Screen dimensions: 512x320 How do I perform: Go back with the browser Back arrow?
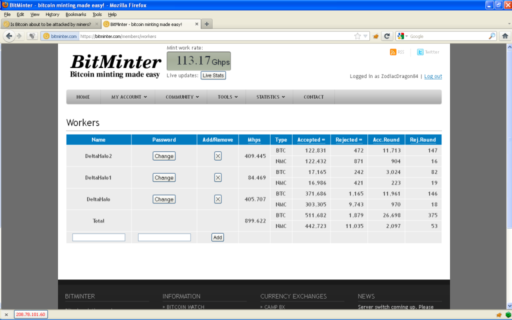[x=9, y=36]
